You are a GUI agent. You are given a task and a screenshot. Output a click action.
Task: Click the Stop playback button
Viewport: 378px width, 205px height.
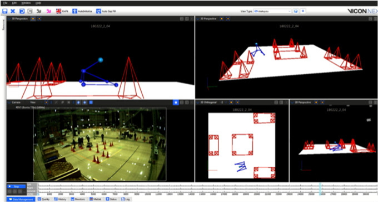pos(16,186)
